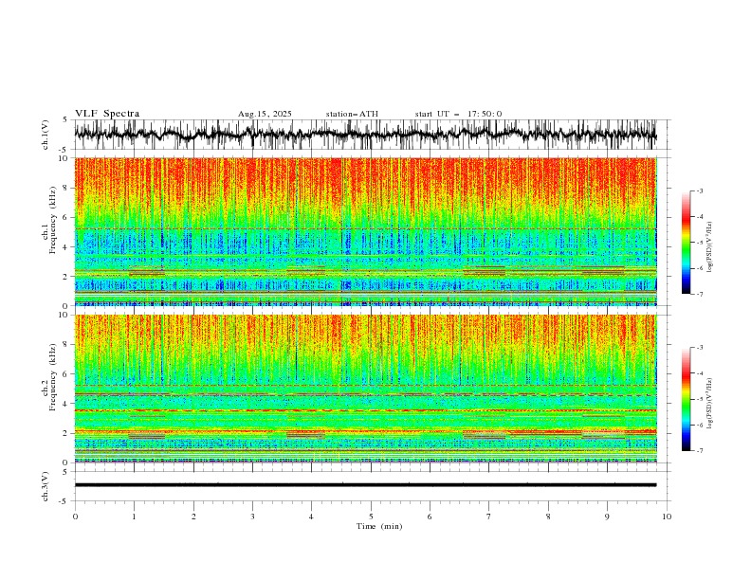Click the ch.1 voltage waveform trace
Viewport: 751px width, 580px height.
[x=365, y=135]
